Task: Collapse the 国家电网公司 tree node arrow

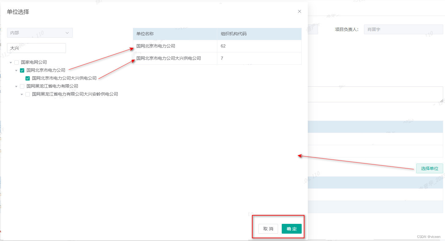Action: click(x=11, y=62)
